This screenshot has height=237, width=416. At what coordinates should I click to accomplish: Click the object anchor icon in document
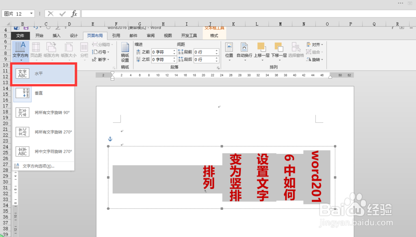(110, 139)
